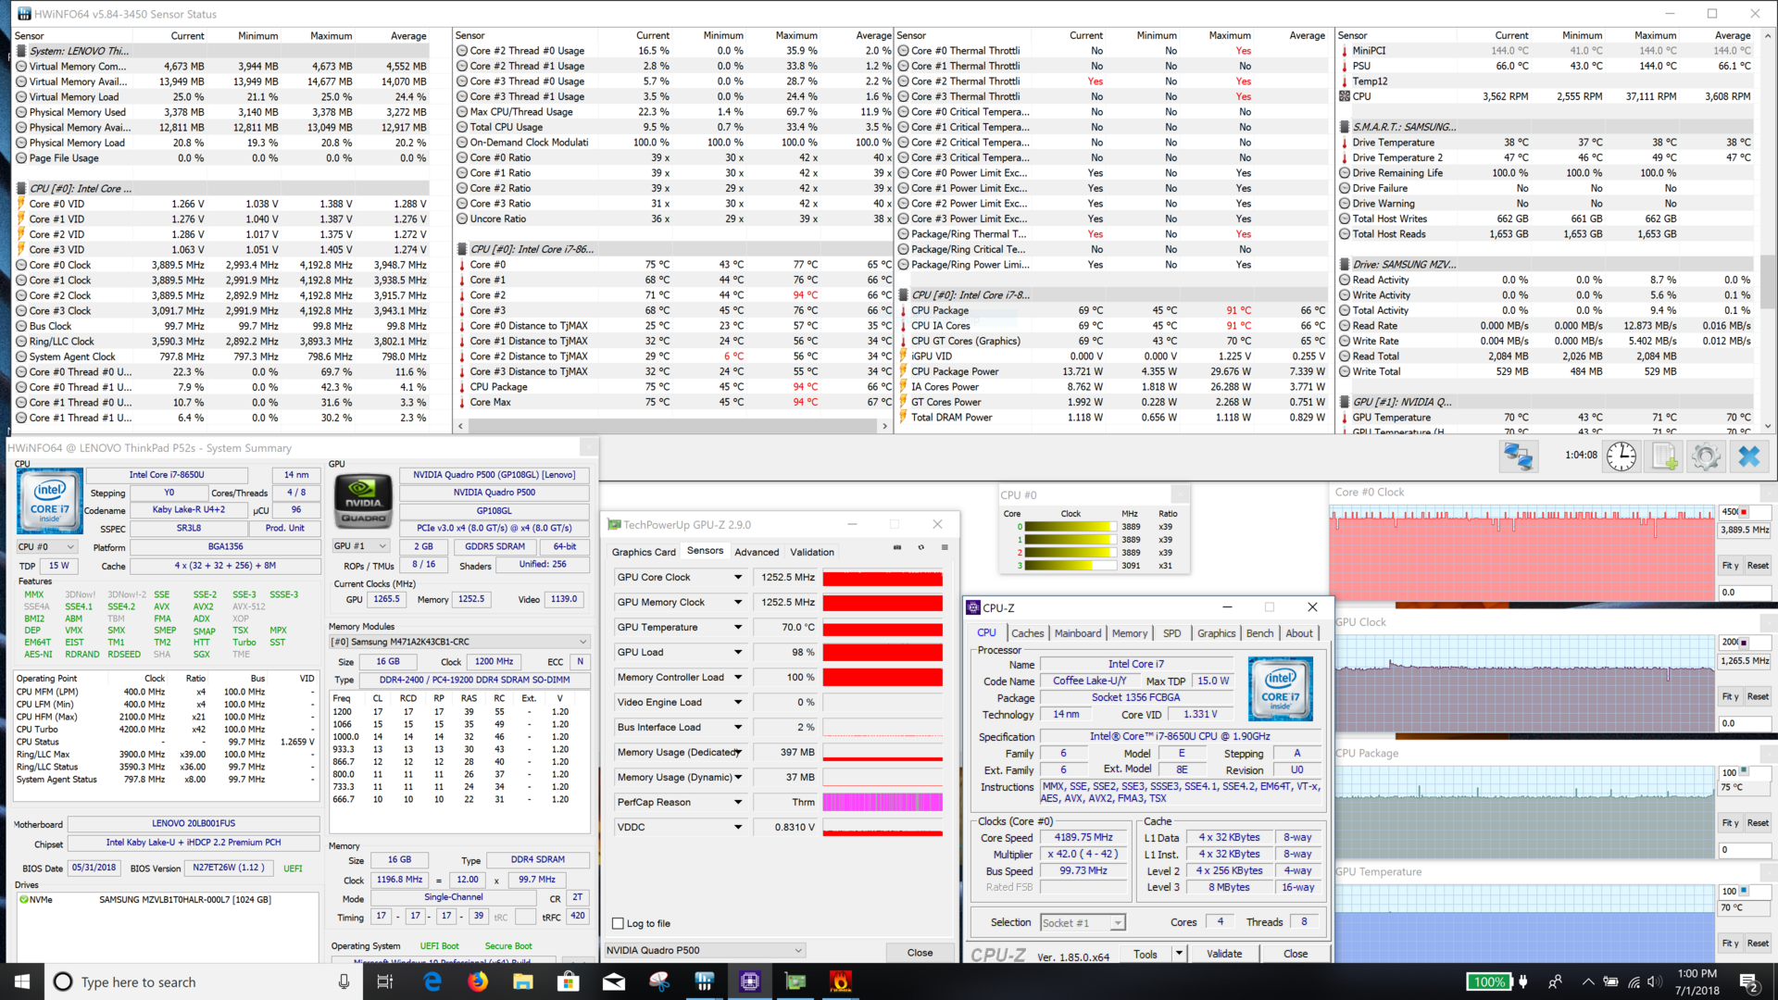
Task: Open Microsoft Store from the taskbar
Action: [x=569, y=981]
